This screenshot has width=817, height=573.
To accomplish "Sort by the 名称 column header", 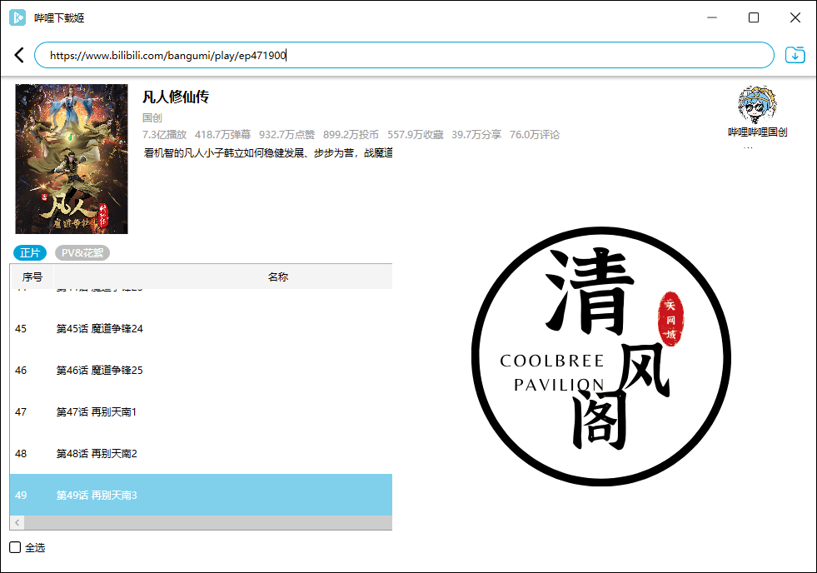I will [x=277, y=277].
